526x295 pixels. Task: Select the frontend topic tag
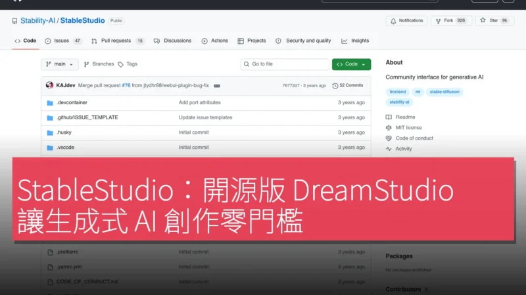click(398, 92)
